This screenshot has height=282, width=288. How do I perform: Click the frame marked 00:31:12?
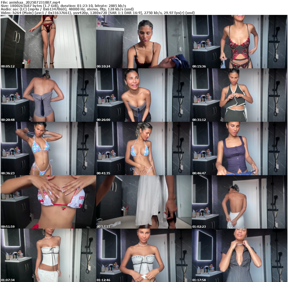click(x=239, y=95)
